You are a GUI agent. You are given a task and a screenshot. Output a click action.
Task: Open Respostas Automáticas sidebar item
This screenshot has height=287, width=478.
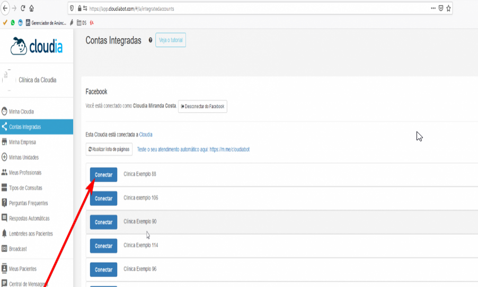click(36, 218)
